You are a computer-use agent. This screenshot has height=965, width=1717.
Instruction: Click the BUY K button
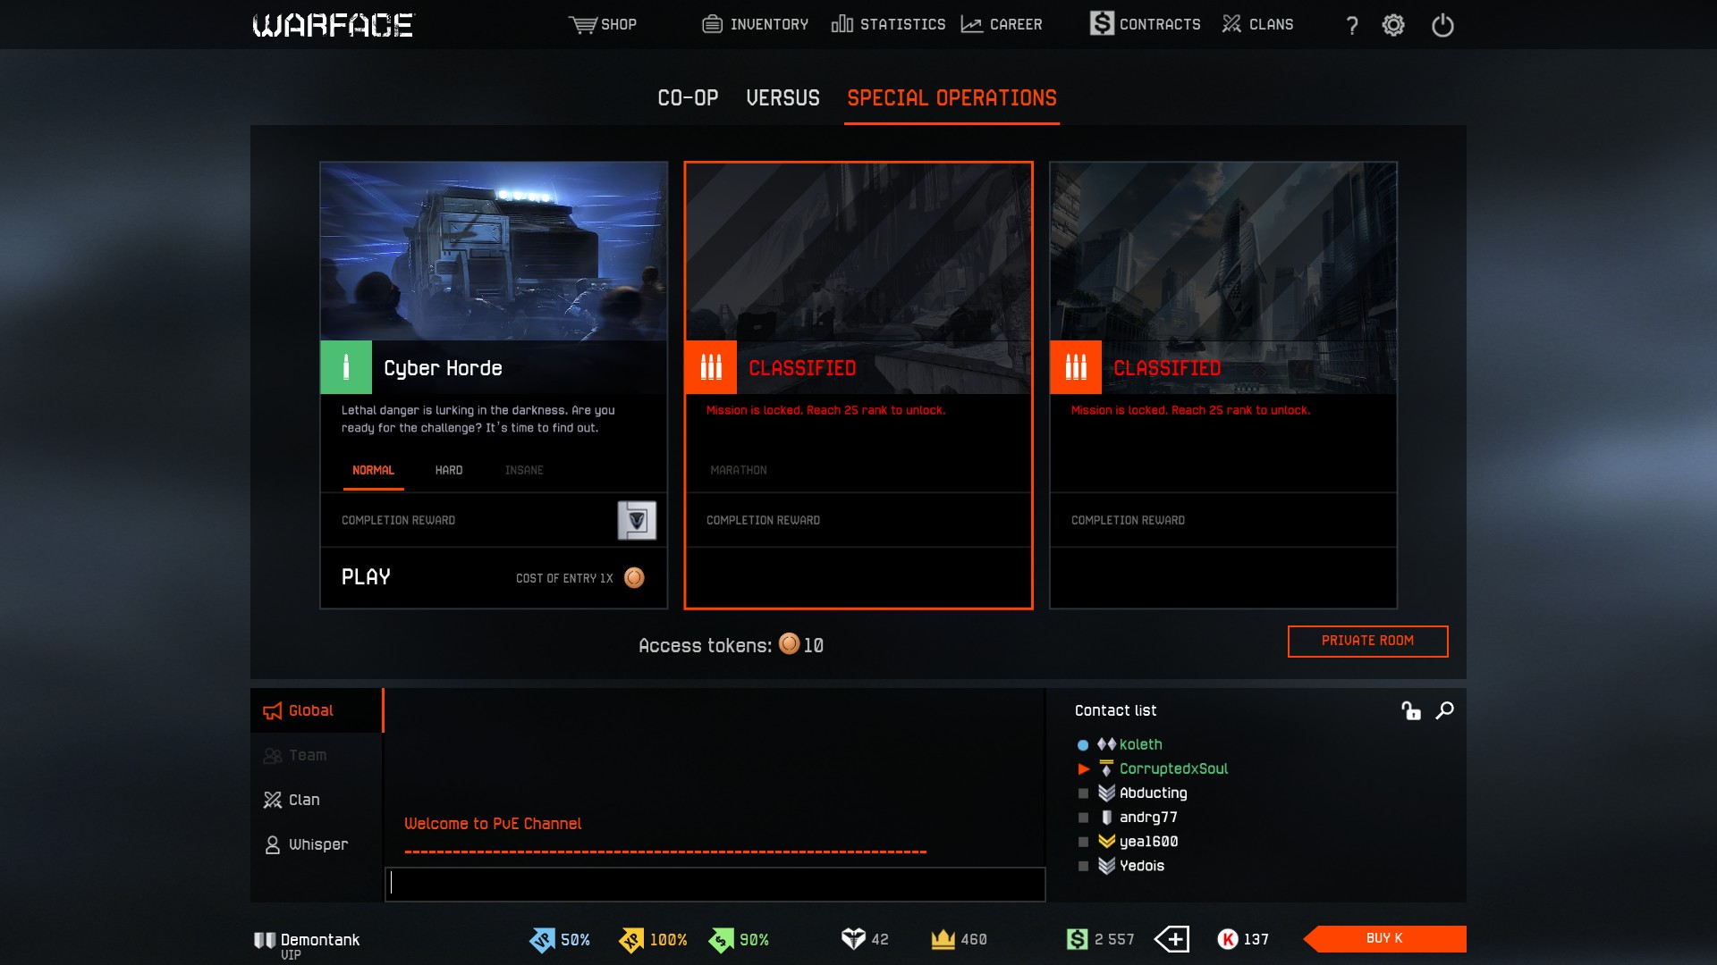tap(1384, 938)
